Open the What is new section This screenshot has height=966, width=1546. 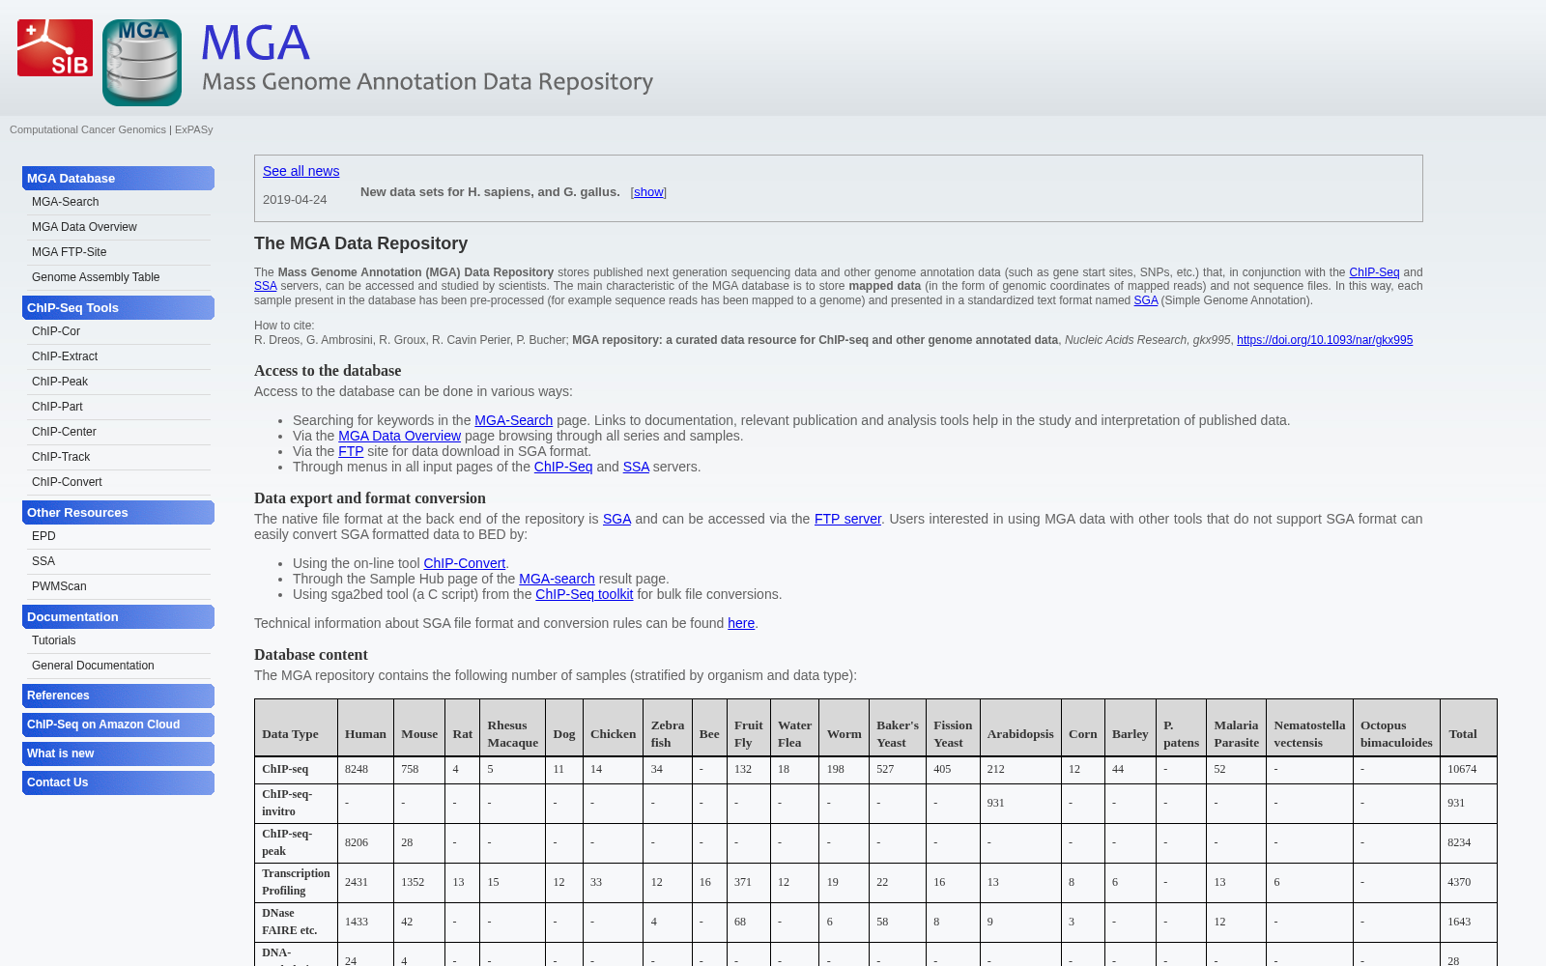118,753
